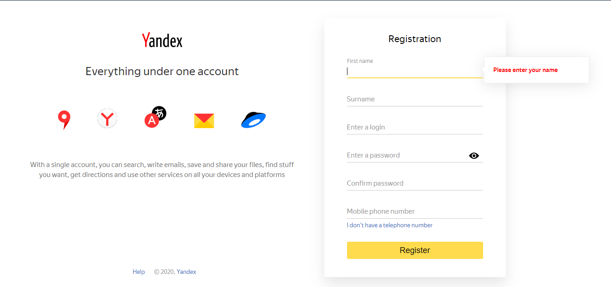Toggle password visibility with the eye icon
611x287 pixels.
tap(474, 156)
